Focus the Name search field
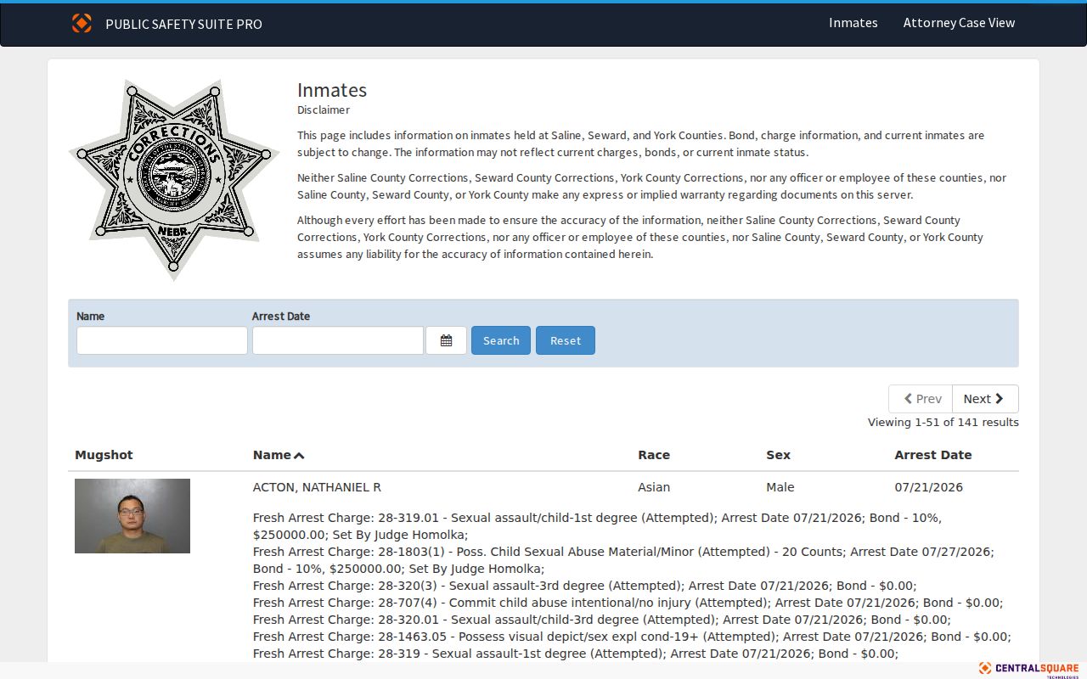 click(162, 340)
